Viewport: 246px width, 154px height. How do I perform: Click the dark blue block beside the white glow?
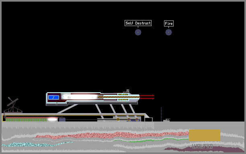pos(62,120)
